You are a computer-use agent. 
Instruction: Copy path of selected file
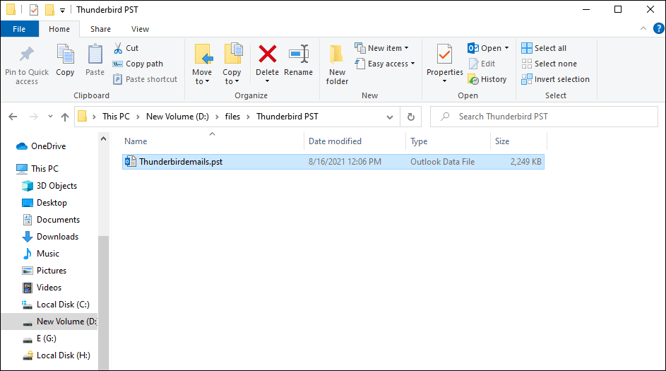[x=138, y=64]
